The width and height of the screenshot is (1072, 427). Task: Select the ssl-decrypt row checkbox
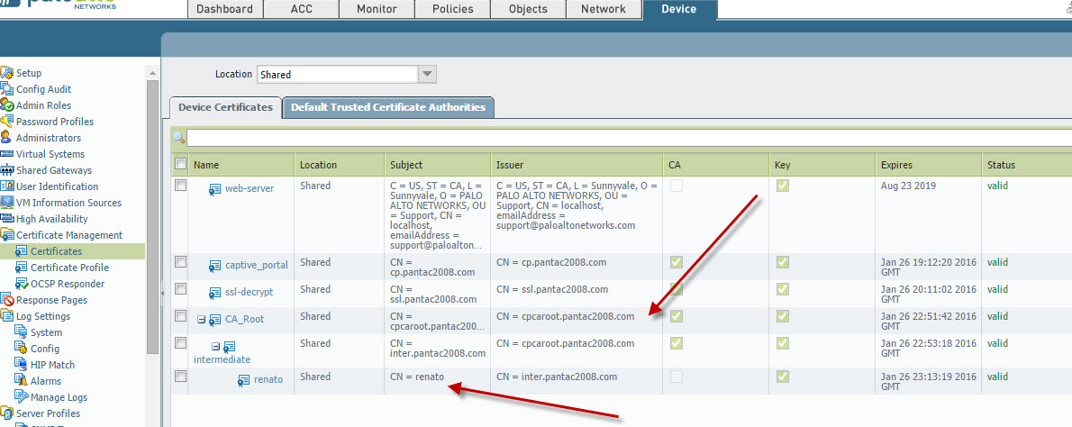click(180, 289)
